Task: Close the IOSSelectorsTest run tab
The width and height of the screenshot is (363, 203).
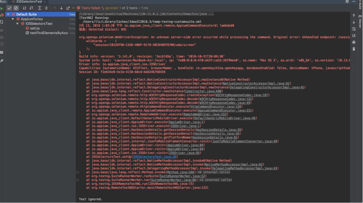Action: tap(45, 2)
